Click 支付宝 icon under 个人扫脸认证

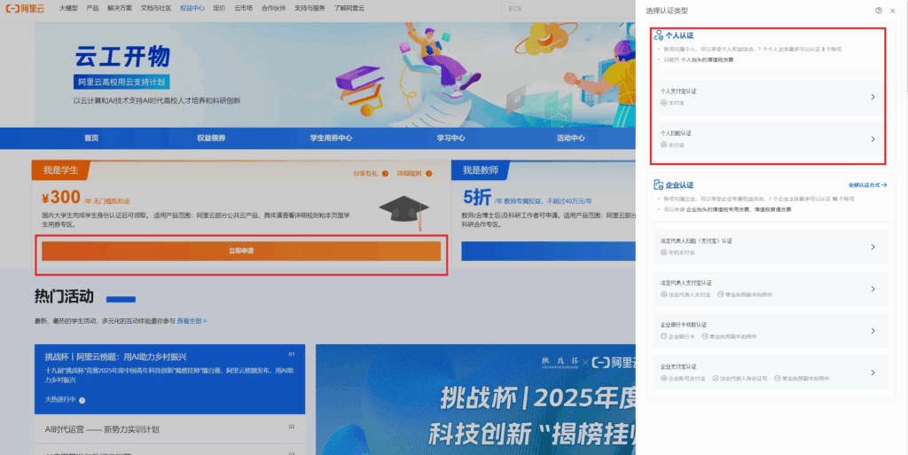(663, 145)
